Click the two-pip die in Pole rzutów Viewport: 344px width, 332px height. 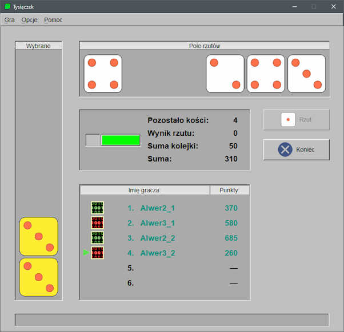click(x=225, y=74)
